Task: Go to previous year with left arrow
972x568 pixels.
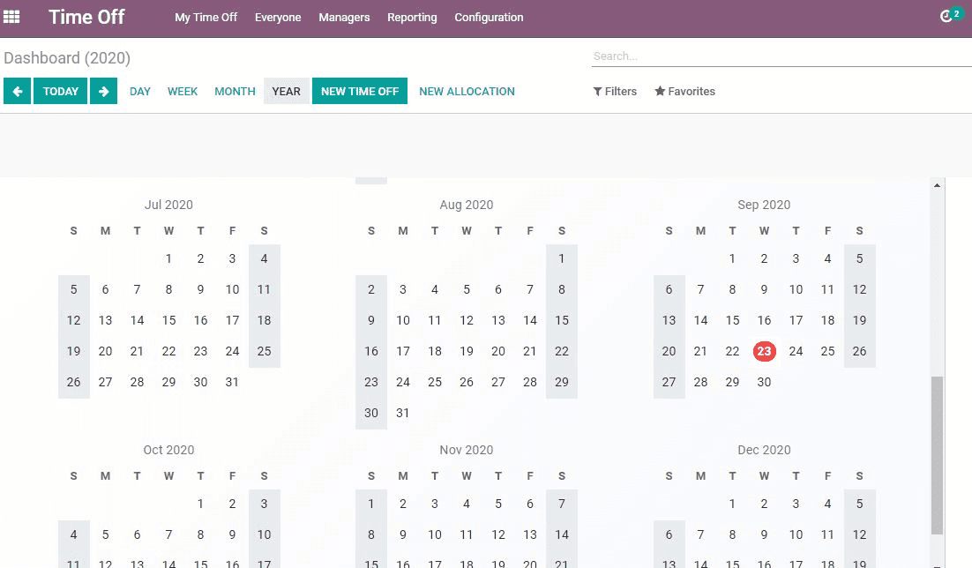Action: pyautogui.click(x=18, y=91)
